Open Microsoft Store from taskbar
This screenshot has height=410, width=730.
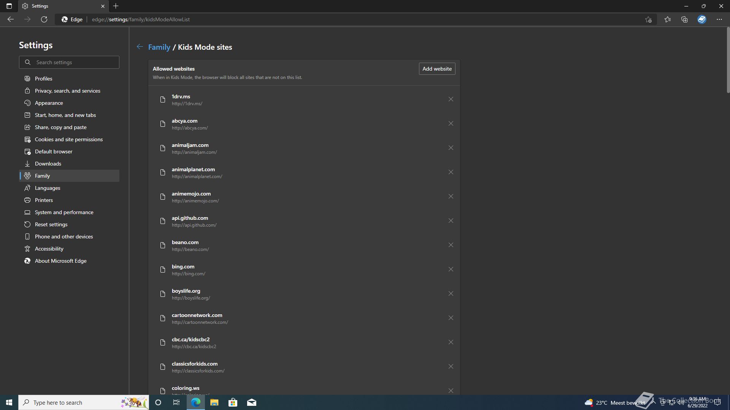(233, 402)
